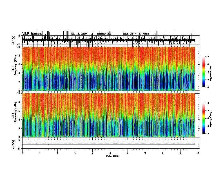Click the "5" tick of the ch.3(V) axis
The image size is (223, 172).
click(x=19, y=140)
